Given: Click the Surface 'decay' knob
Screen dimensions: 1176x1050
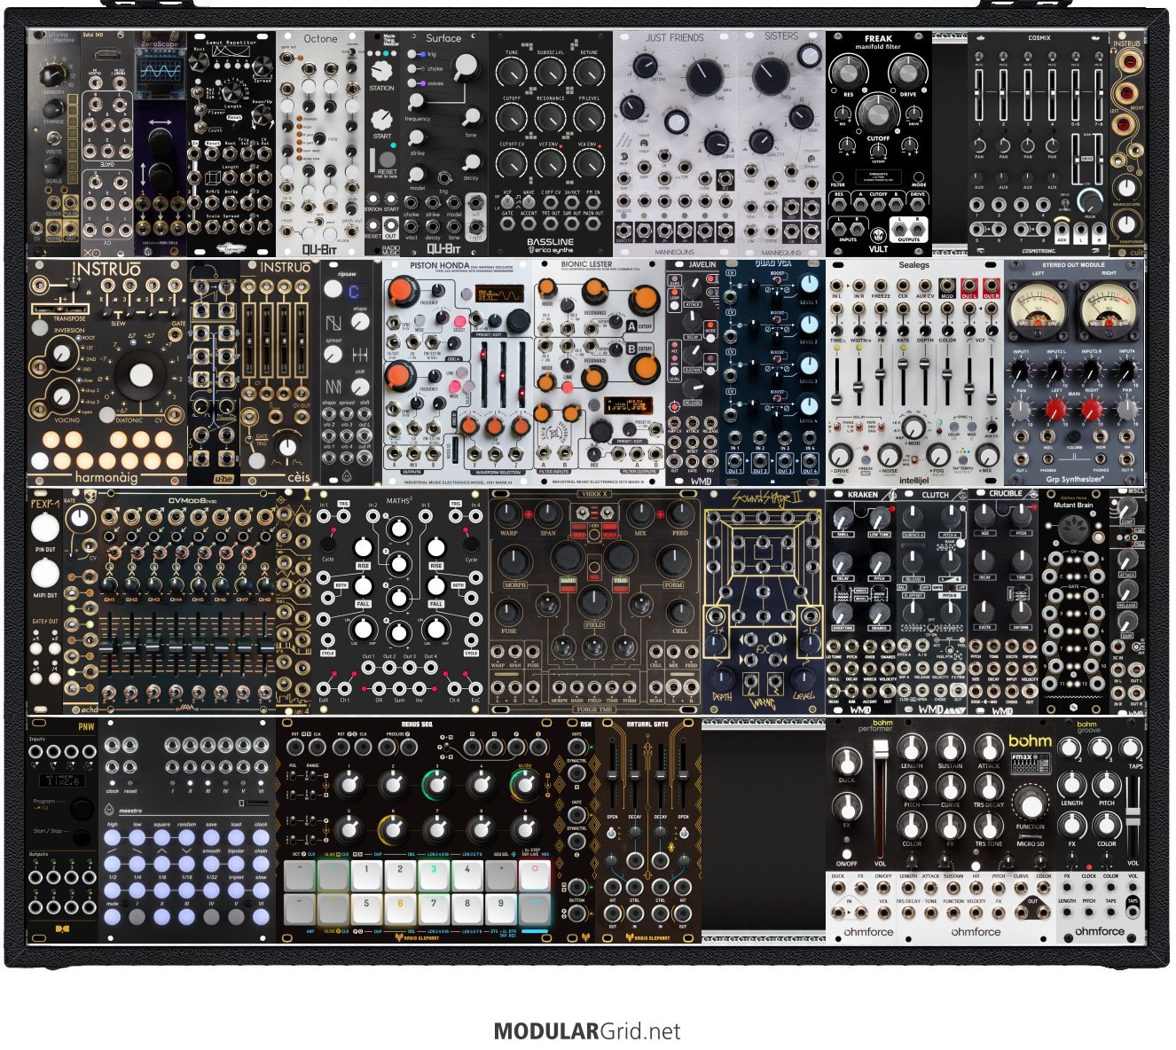Looking at the screenshot, I should pos(470,162).
